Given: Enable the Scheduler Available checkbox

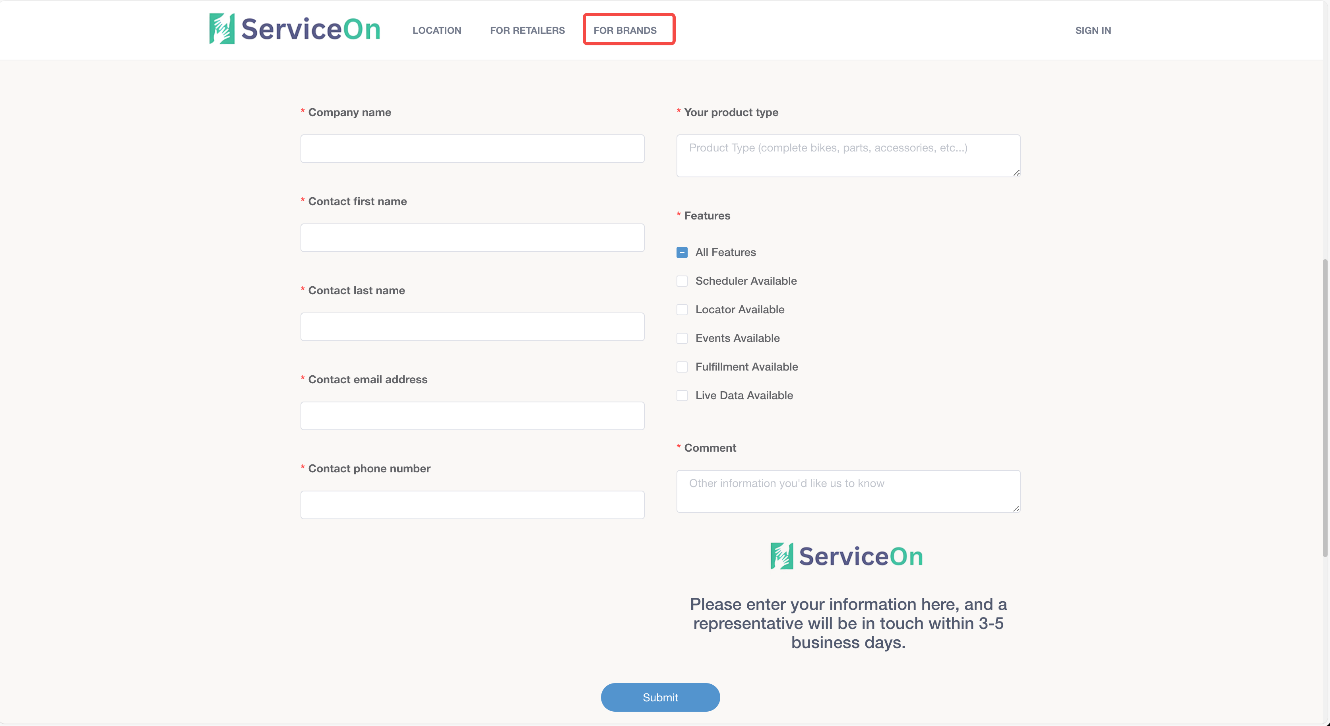Looking at the screenshot, I should [x=682, y=281].
